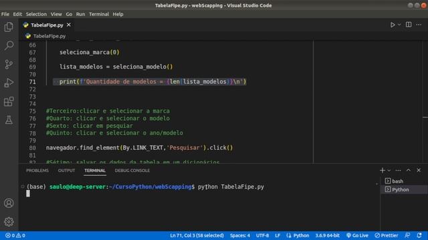Open errors and warnings status item
This screenshot has height=240, width=428.
15,235
